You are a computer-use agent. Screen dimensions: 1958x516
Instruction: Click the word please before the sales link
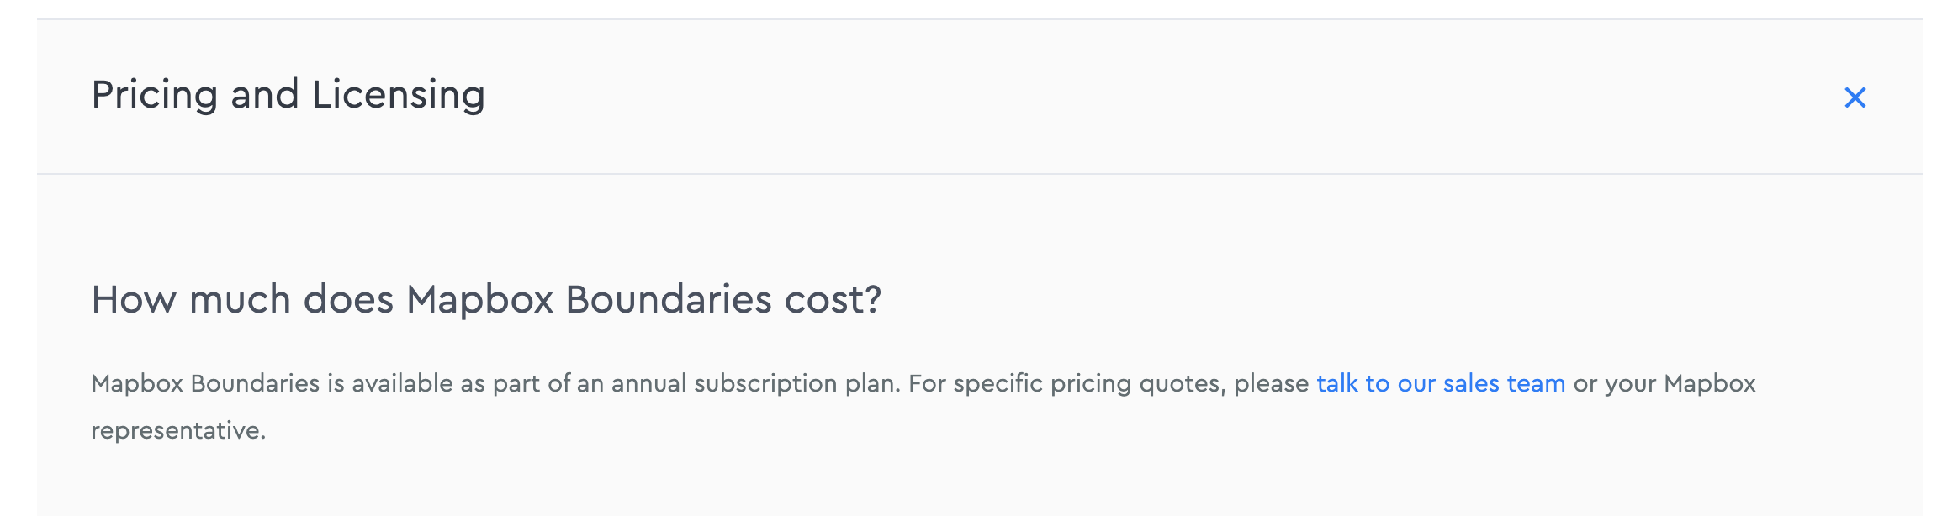tap(1272, 383)
